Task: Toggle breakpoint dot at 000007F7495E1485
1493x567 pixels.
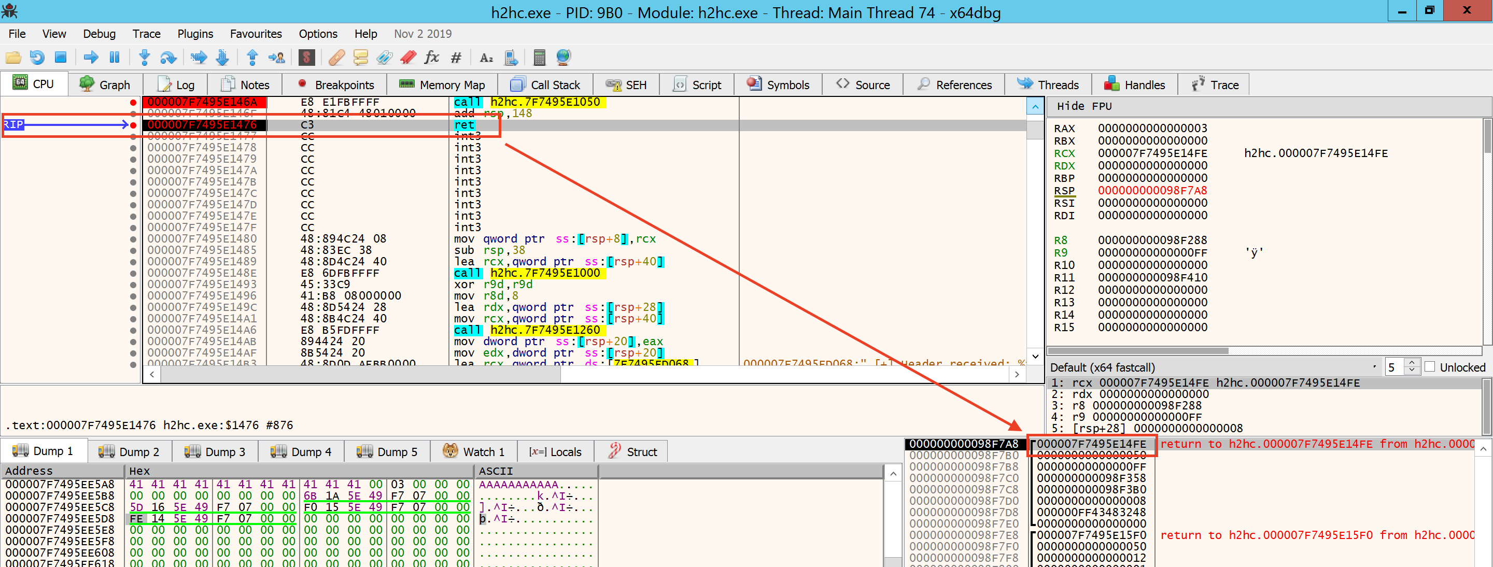Action: 133,251
